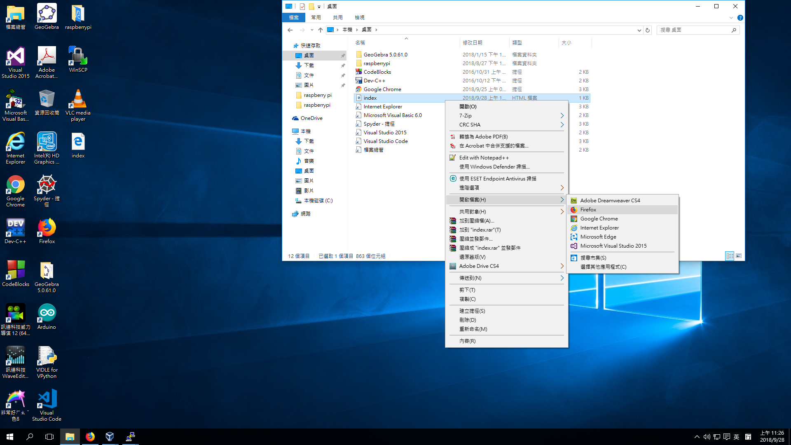Switch to large icons view layout
This screenshot has width=791, height=445.
[x=739, y=256]
